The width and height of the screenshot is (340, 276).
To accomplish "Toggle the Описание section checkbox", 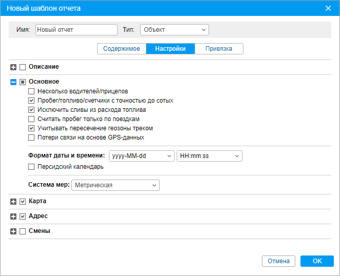I will coord(23,67).
